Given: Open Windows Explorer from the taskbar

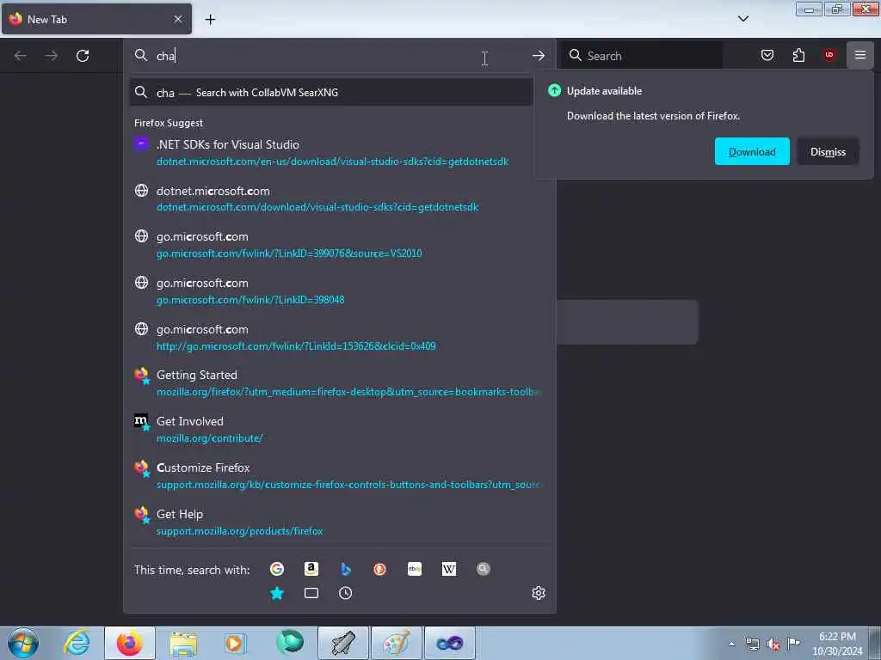Looking at the screenshot, I should pos(183,643).
